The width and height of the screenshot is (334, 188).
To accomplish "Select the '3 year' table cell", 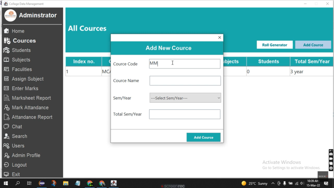I will (311, 71).
